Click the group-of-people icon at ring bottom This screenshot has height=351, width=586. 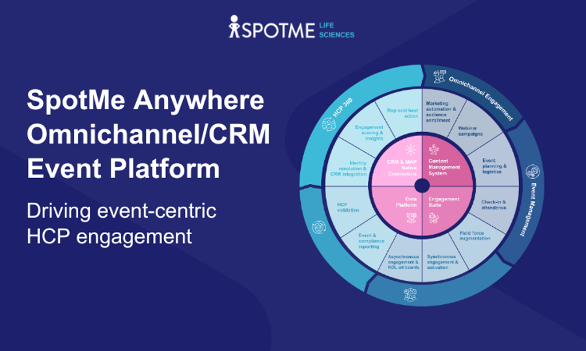(410, 294)
